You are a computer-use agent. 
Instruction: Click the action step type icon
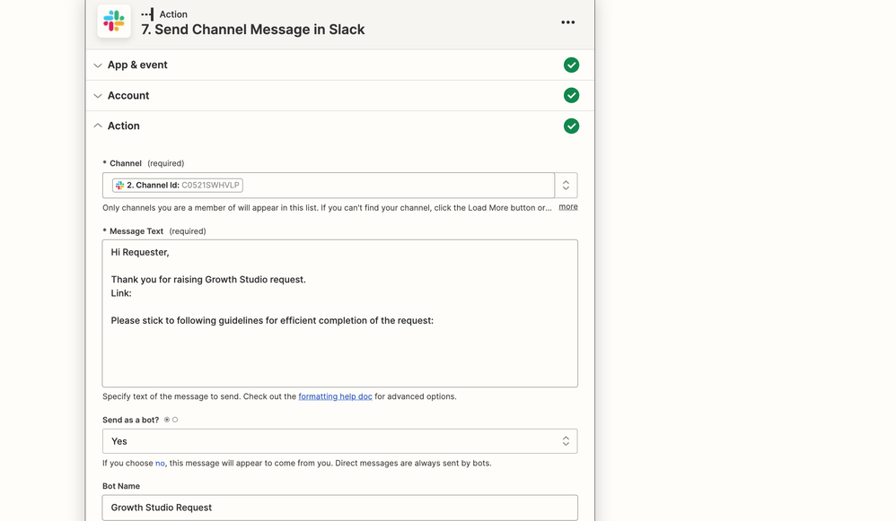click(x=147, y=14)
